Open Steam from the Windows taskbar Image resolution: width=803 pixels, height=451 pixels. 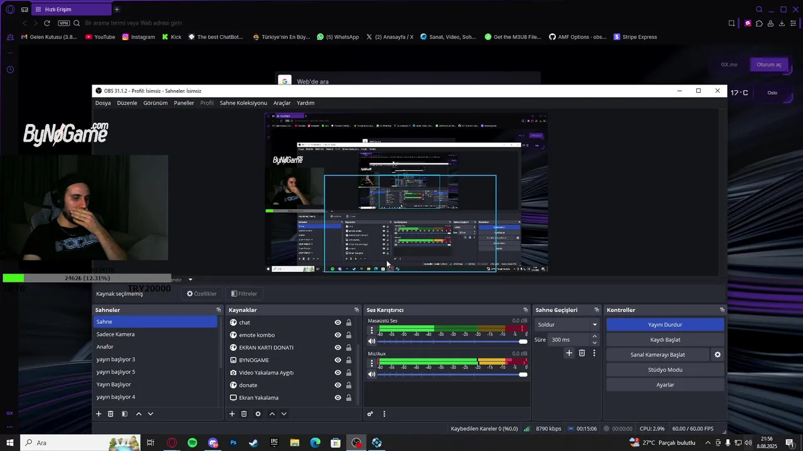click(x=253, y=443)
